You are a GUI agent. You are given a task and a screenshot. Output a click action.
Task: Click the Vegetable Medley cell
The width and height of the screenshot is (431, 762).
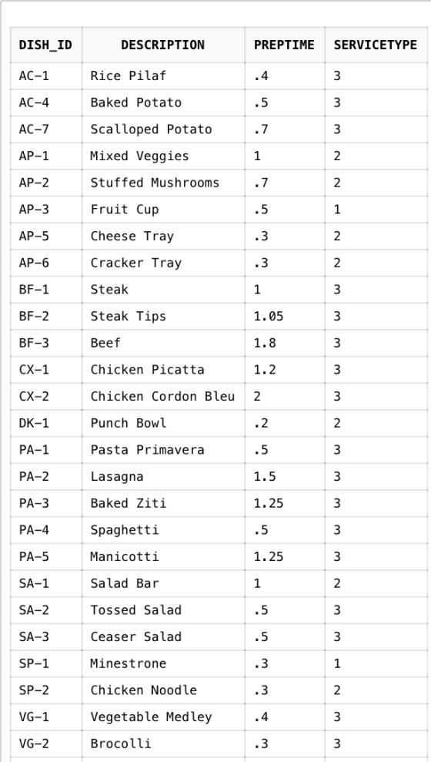coord(163,717)
